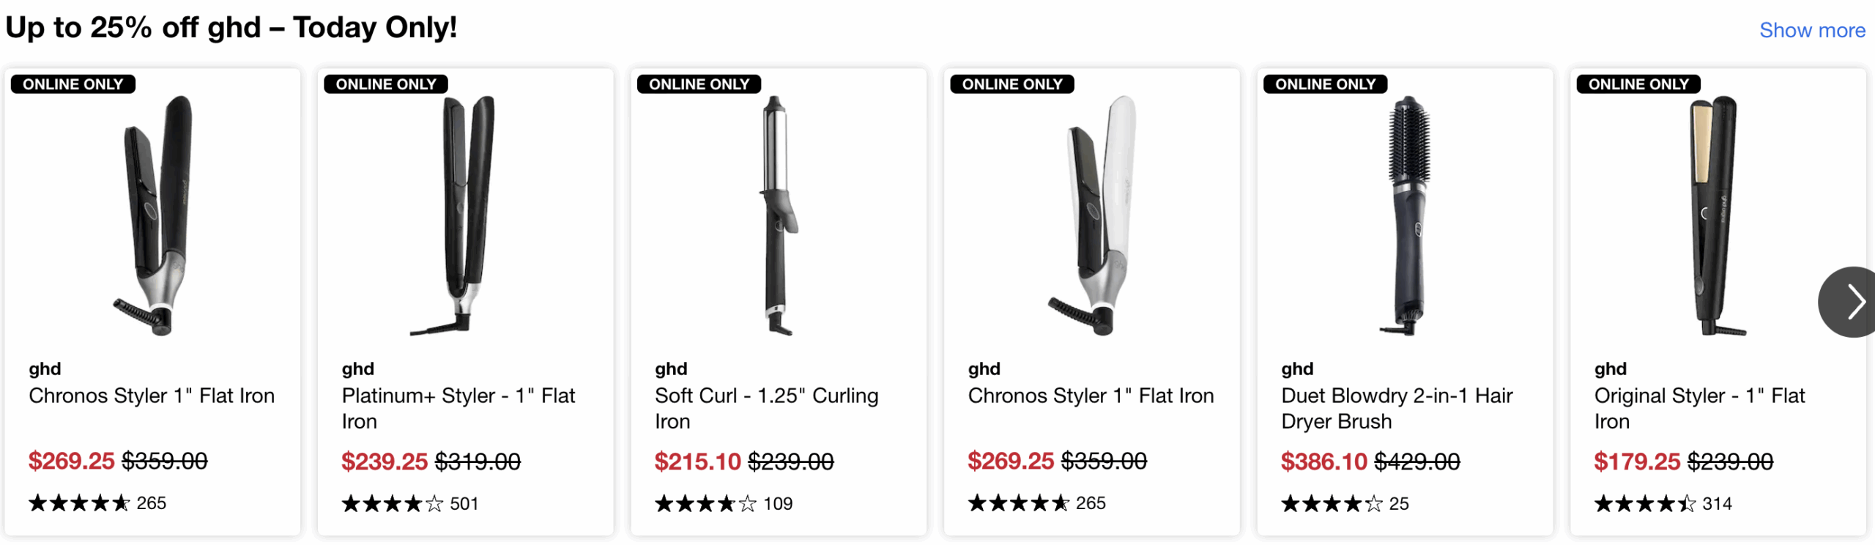Click the Show more link
The image size is (1875, 545).
tap(1811, 31)
